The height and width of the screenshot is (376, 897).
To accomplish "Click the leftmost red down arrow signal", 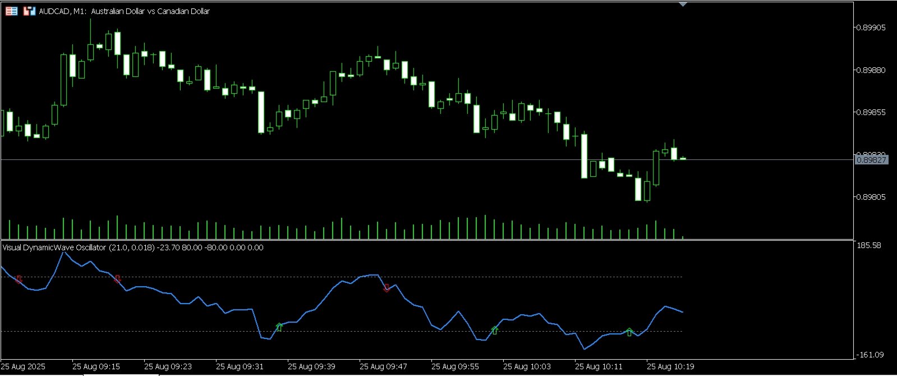I will click(x=19, y=279).
